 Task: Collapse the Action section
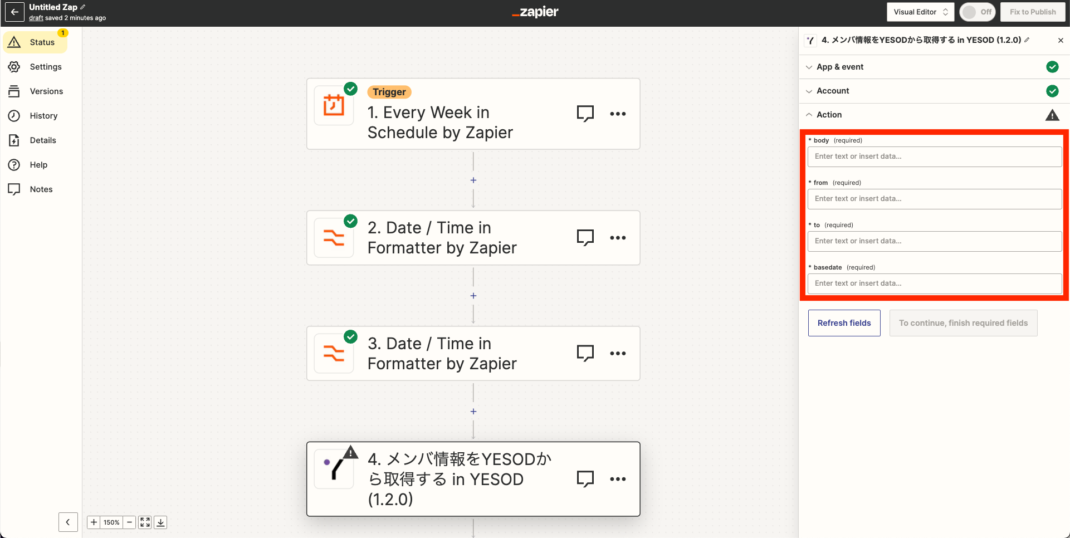pyautogui.click(x=934, y=115)
